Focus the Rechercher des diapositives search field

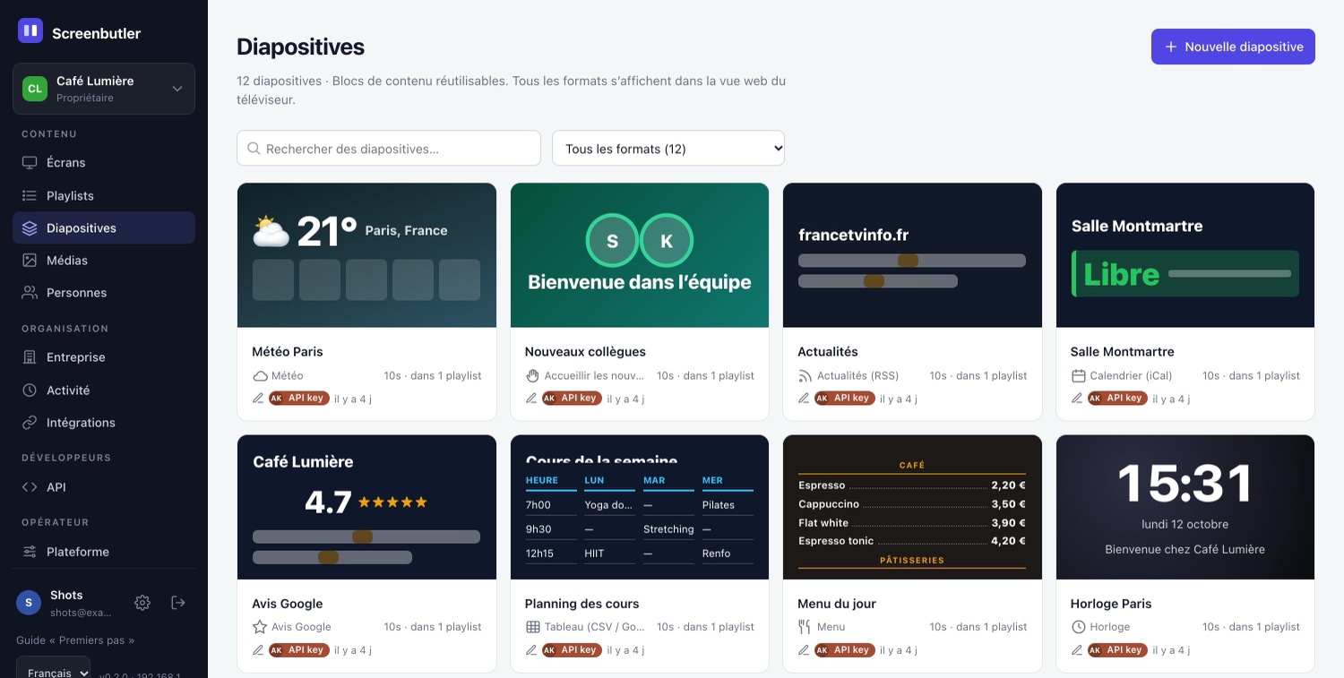pos(389,149)
